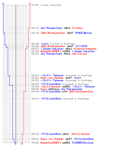The width and height of the screenshot is (140, 155).
Task: Click the blue name [FAKE]Wotan
Action: (83, 33)
